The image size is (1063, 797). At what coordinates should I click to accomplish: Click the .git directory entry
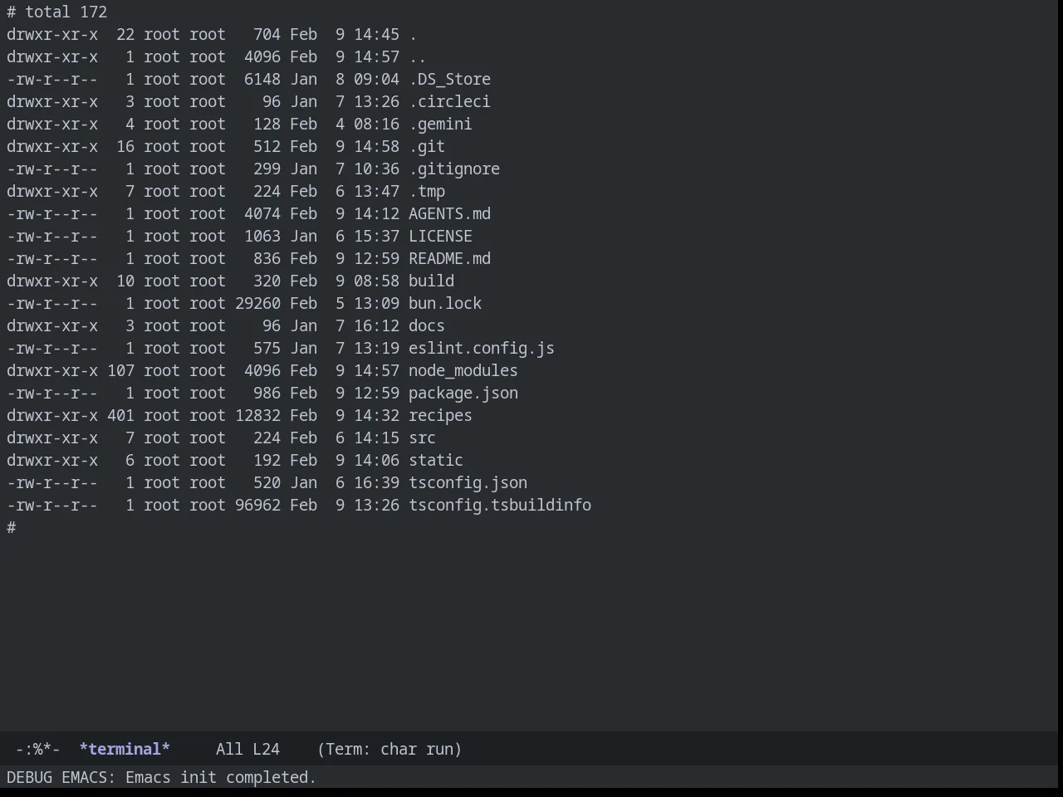427,146
